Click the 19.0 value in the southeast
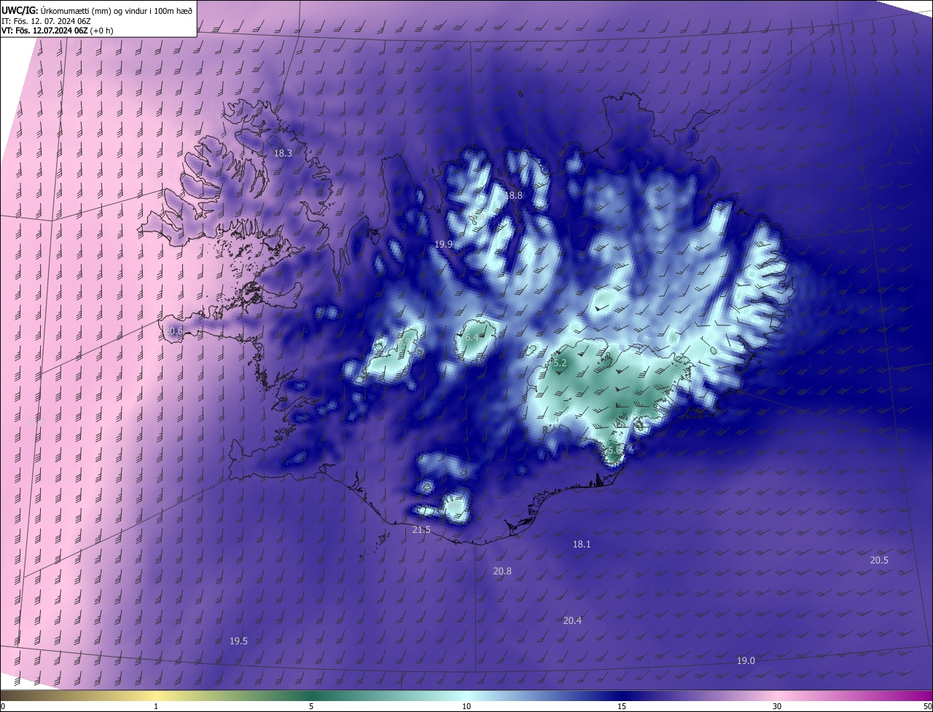Viewport: 933px width, 712px height. 746,661
